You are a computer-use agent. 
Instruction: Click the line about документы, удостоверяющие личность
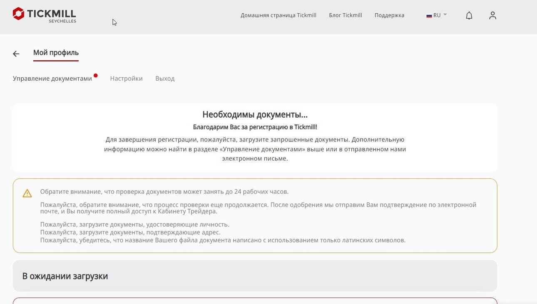135,225
